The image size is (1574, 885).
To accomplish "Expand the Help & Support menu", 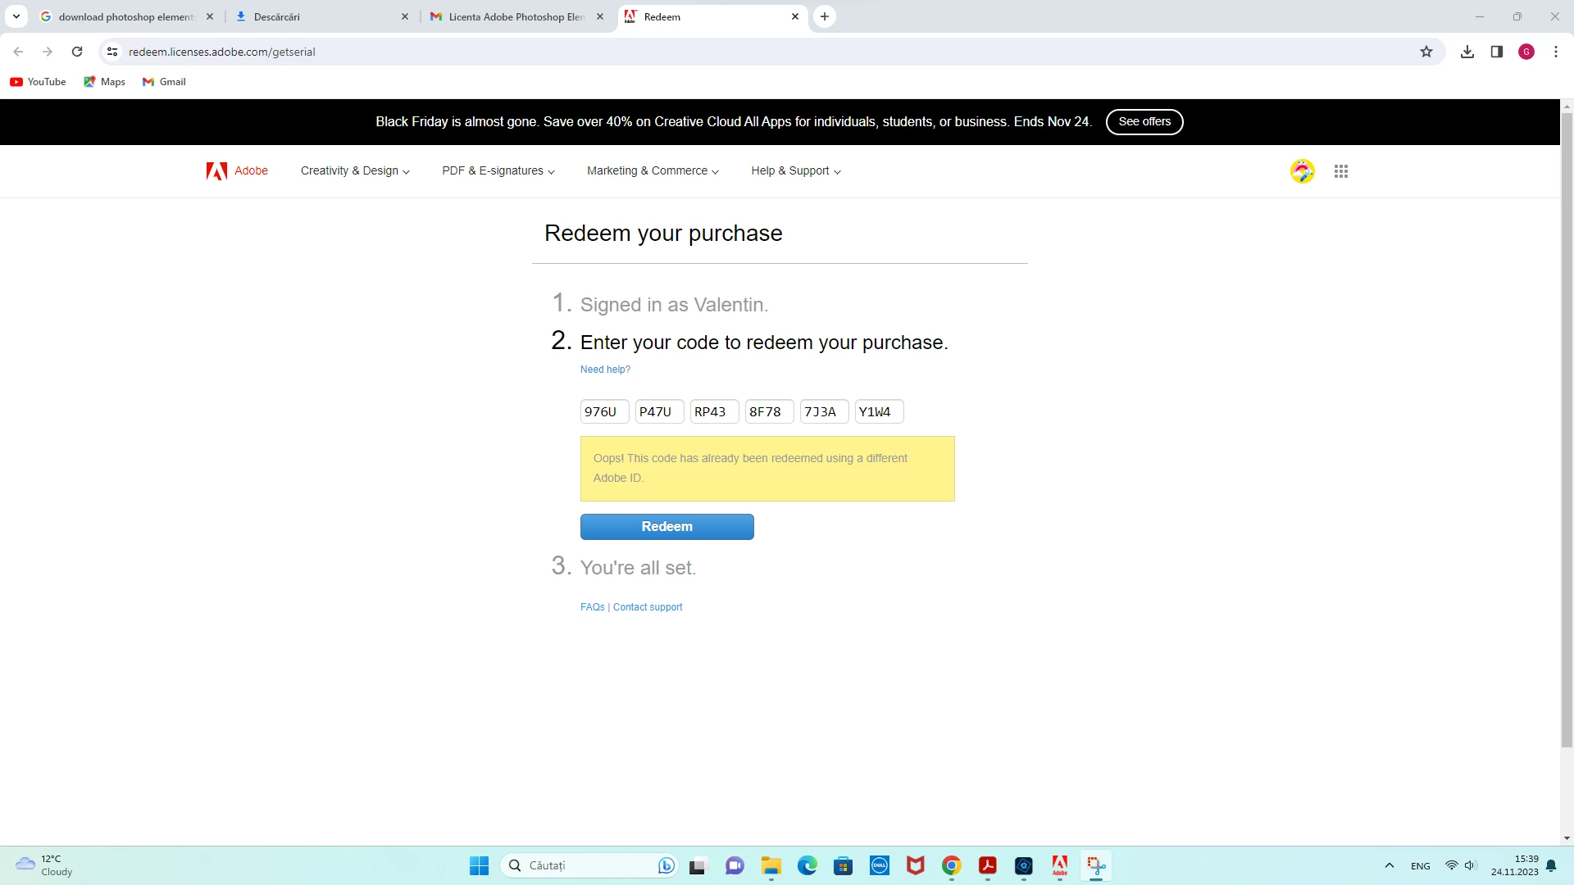I will (796, 170).
